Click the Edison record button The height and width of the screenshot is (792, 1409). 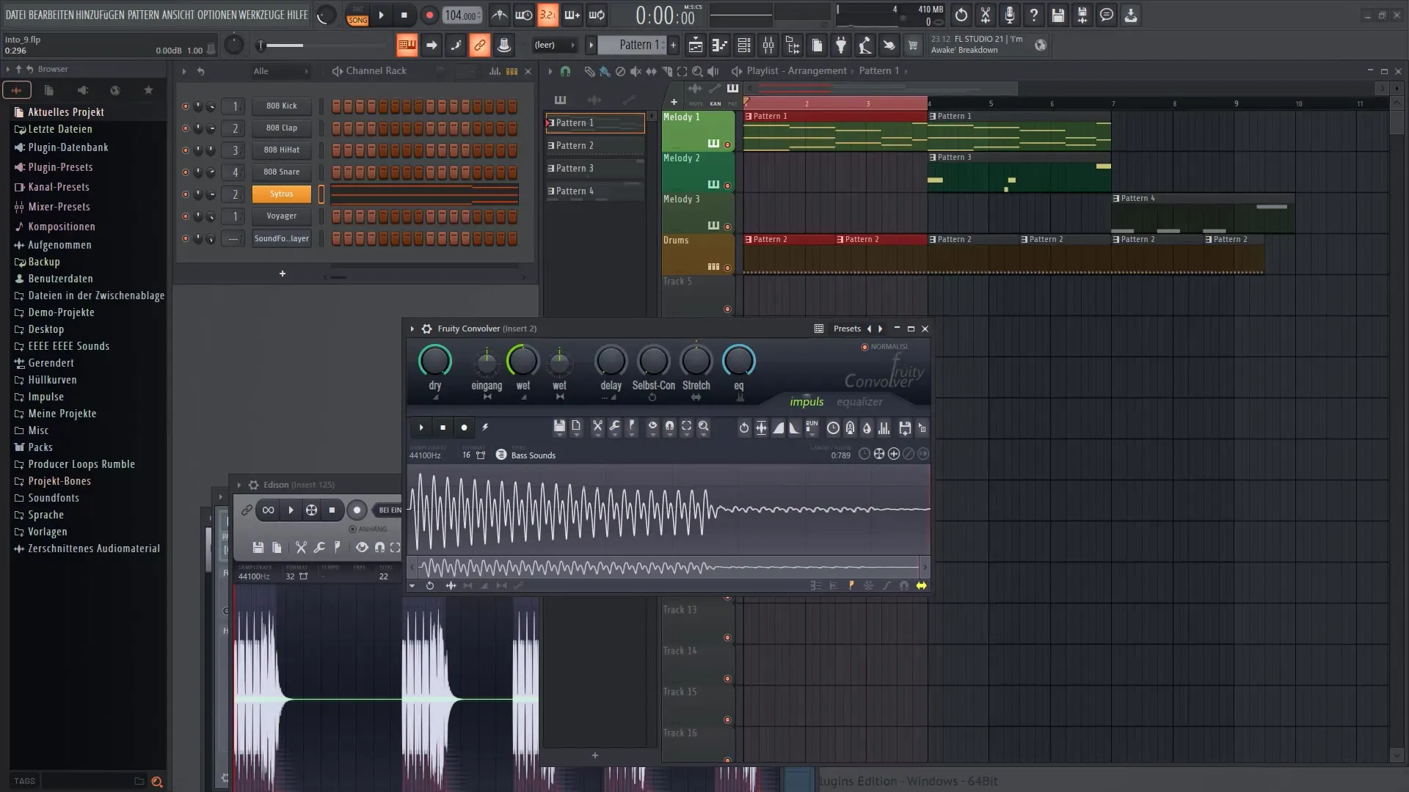[356, 510]
